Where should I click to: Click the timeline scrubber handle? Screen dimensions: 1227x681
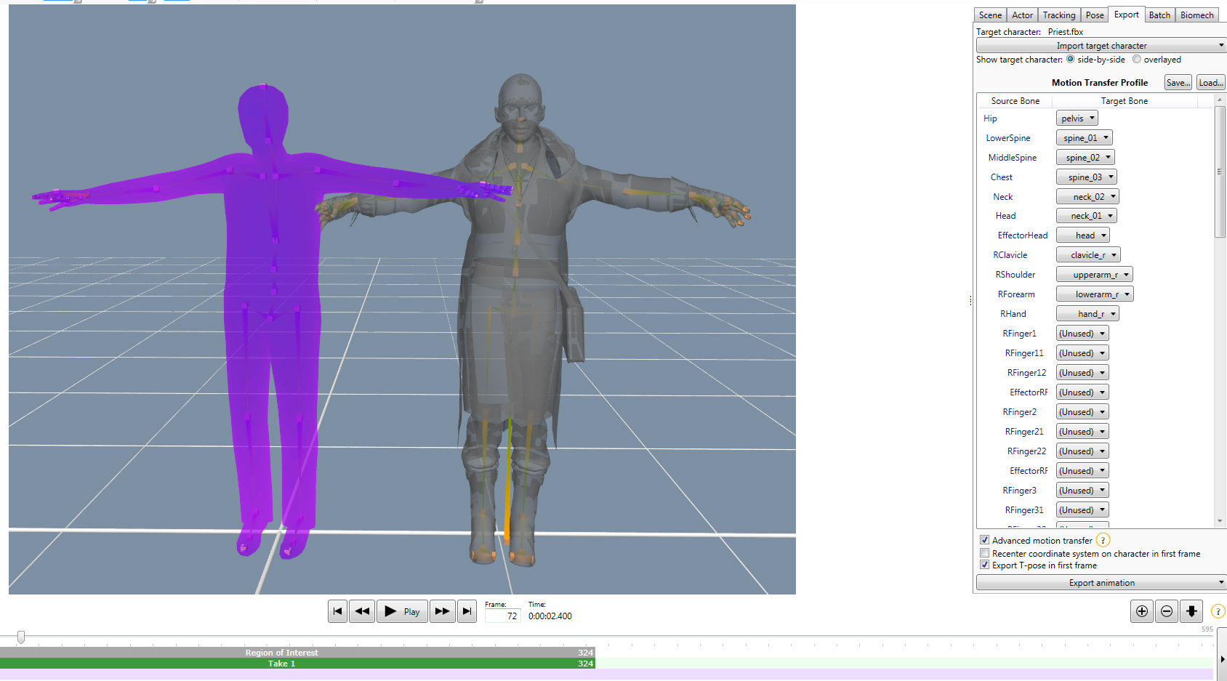(21, 637)
